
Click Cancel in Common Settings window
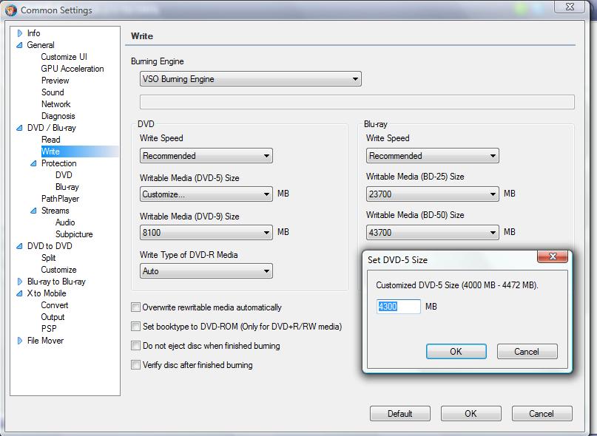[x=542, y=413]
